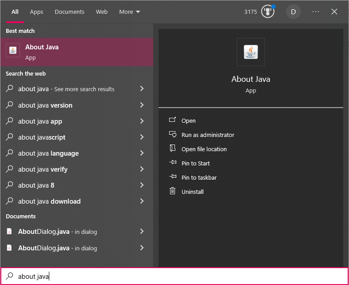Switch to the Documents tab
Image resolution: width=349 pixels, height=285 pixels.
[69, 12]
